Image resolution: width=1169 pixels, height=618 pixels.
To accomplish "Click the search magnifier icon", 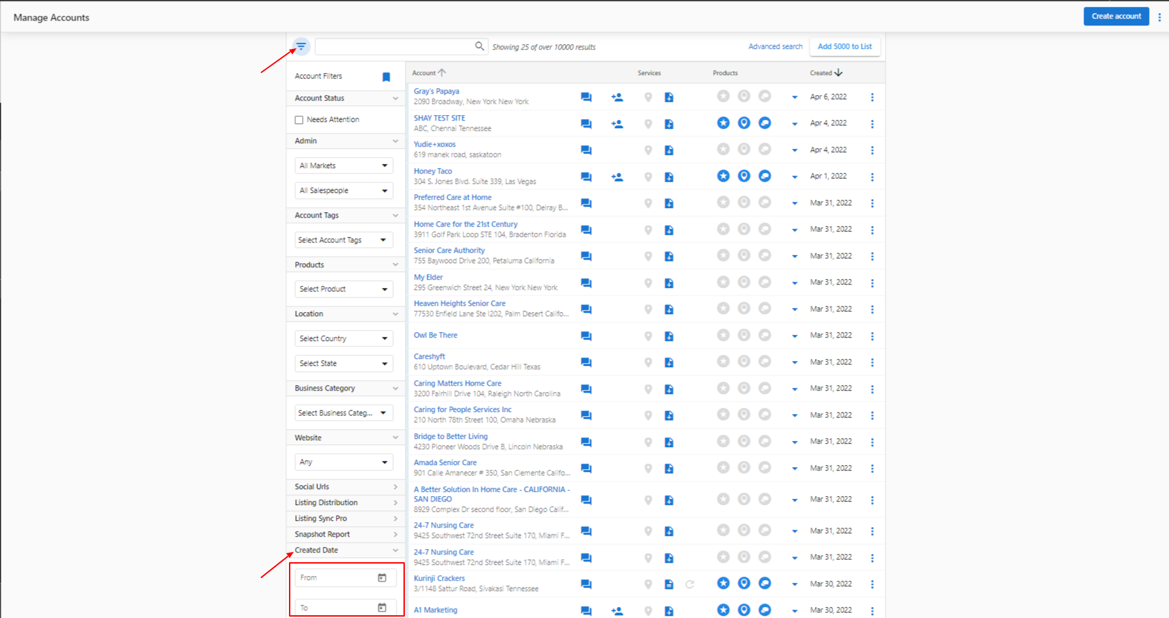I will 479,46.
